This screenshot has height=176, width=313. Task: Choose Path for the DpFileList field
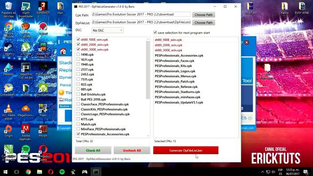203,22
